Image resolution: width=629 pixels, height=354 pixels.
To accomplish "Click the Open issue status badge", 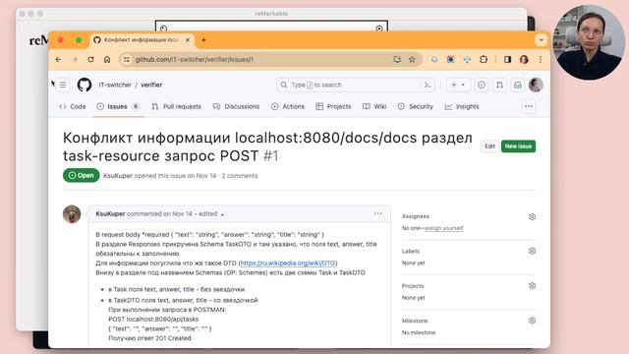I will (x=81, y=175).
